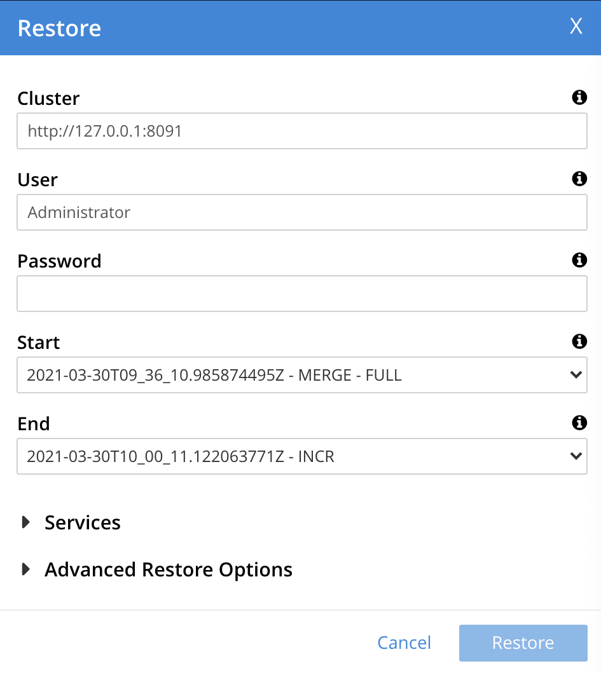Select the MERGE FULL start backup value

pos(214,375)
